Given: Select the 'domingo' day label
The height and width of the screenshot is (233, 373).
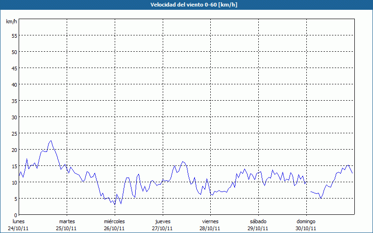Looking at the screenshot, I should click(x=306, y=221).
